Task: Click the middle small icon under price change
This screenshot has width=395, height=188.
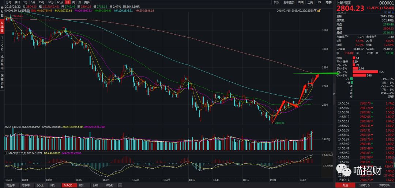Action: (389, 12)
